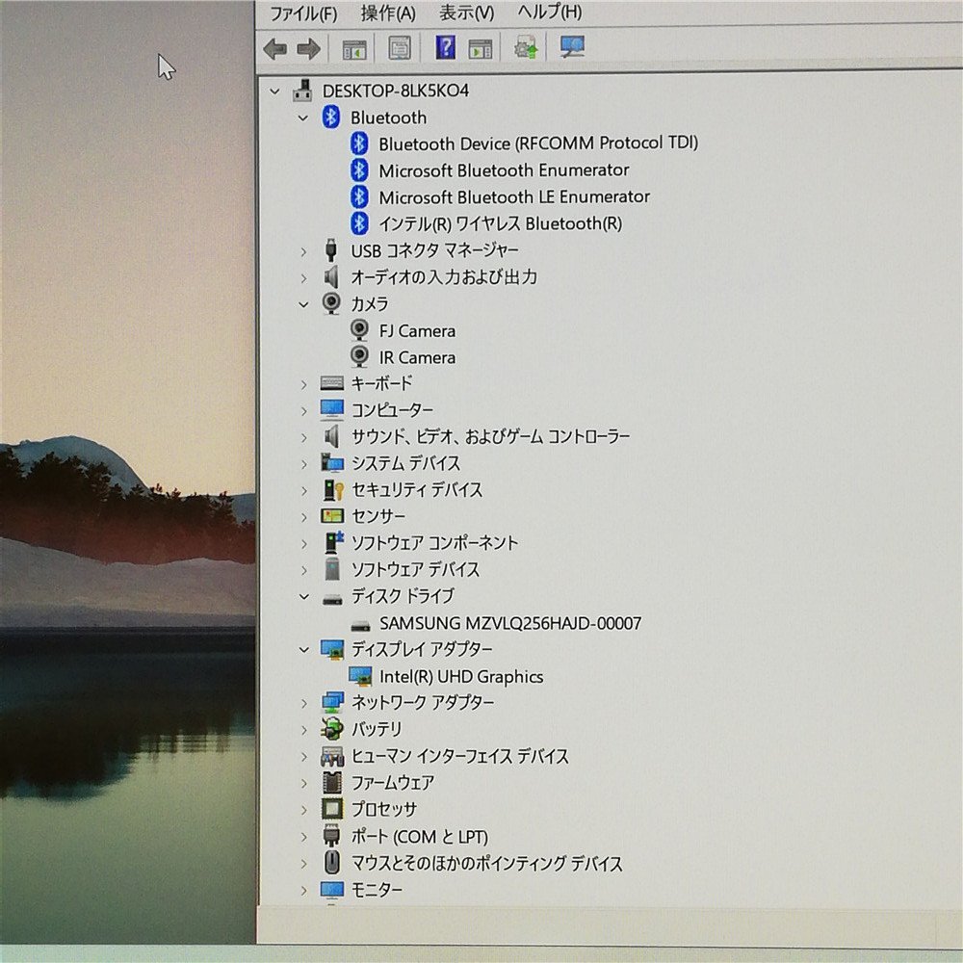The height and width of the screenshot is (963, 963).
Task: Toggle the action pane toolbar icon
Action: pos(480,48)
